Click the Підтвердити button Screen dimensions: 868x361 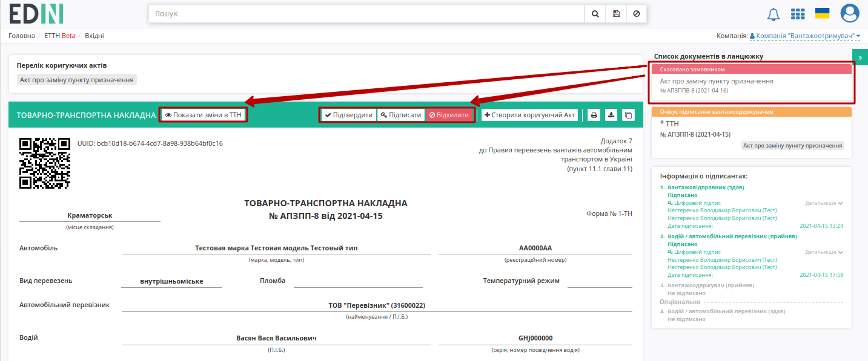pos(349,115)
